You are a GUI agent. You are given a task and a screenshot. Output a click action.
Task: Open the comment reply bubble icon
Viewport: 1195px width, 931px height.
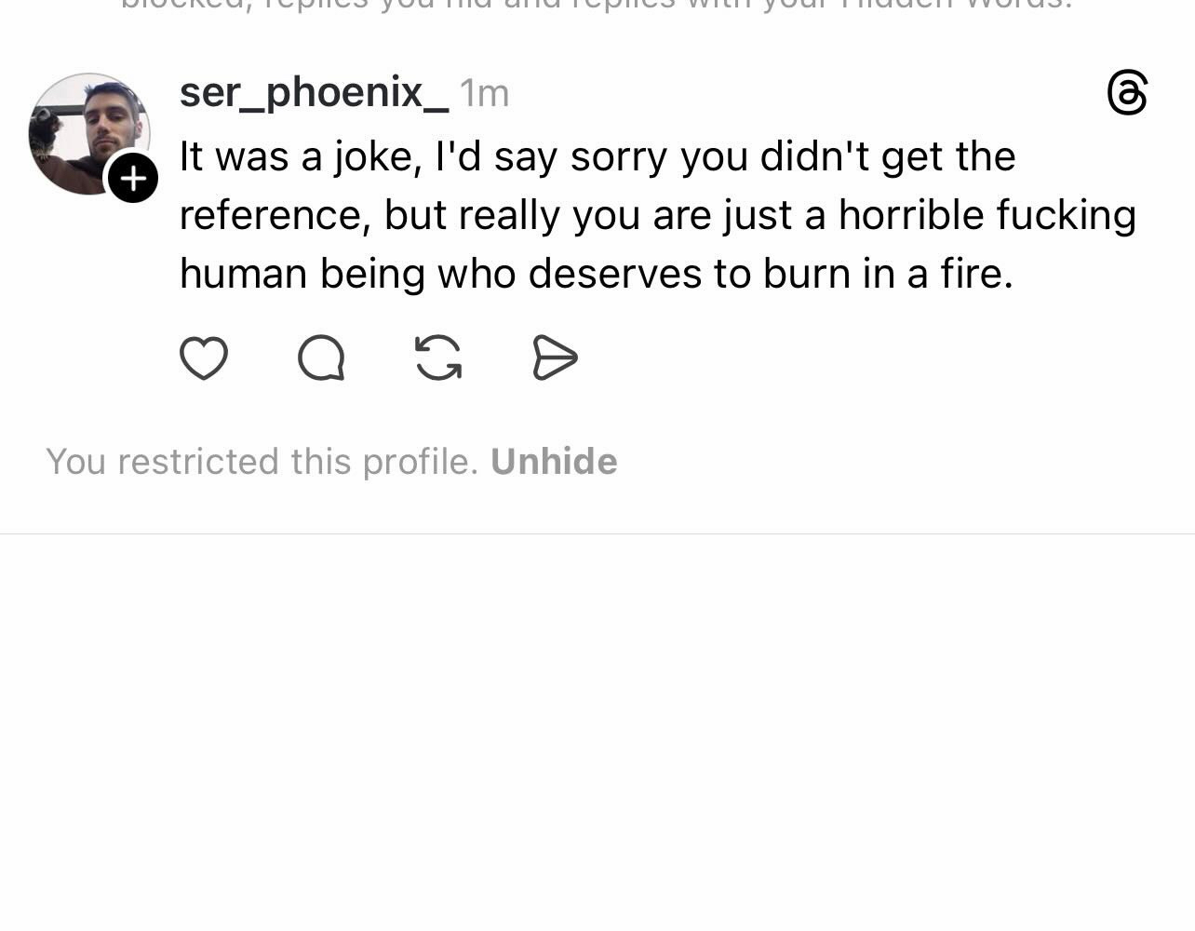(321, 358)
